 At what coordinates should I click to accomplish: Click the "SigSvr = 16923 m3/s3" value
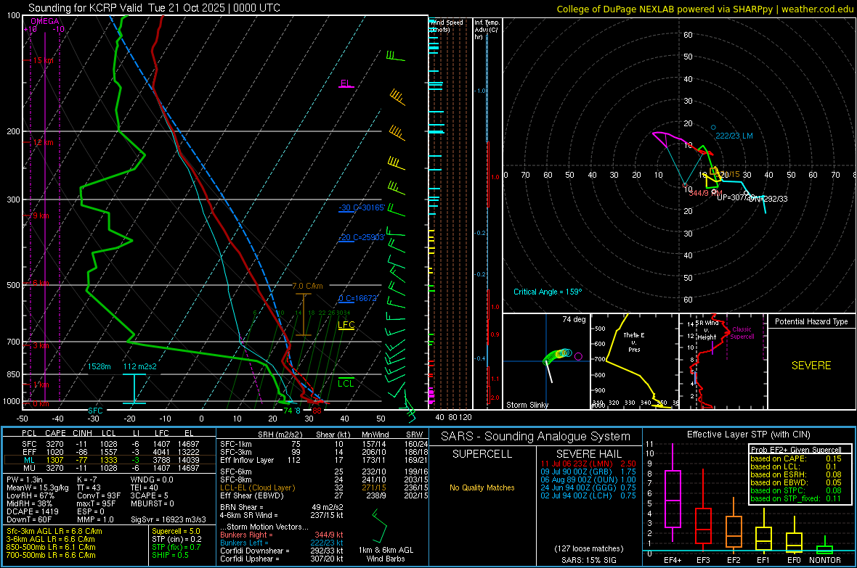168,519
